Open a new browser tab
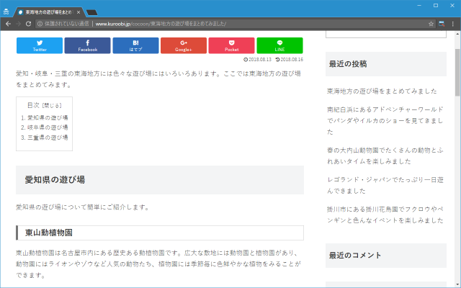The image size is (461, 288). tap(92, 12)
